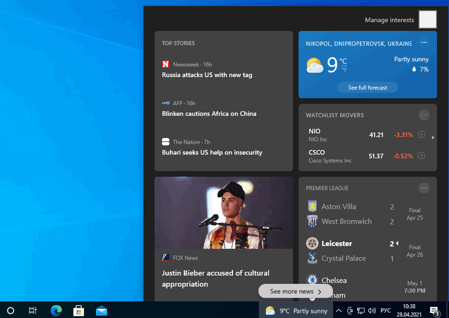Image resolution: width=449 pixels, height=318 pixels.
Task: Click Manage interests link
Action: (x=389, y=20)
